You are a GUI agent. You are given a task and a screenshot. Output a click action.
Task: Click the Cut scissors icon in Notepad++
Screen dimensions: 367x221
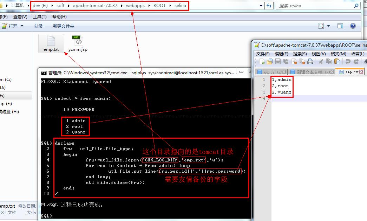click(321, 62)
